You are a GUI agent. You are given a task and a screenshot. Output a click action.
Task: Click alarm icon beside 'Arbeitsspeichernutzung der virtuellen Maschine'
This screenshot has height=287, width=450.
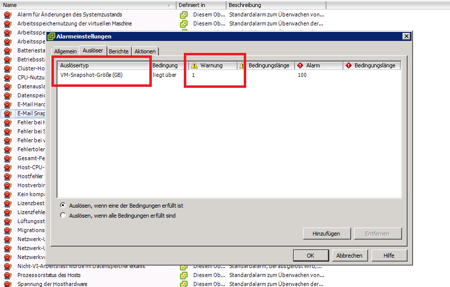coord(7,23)
